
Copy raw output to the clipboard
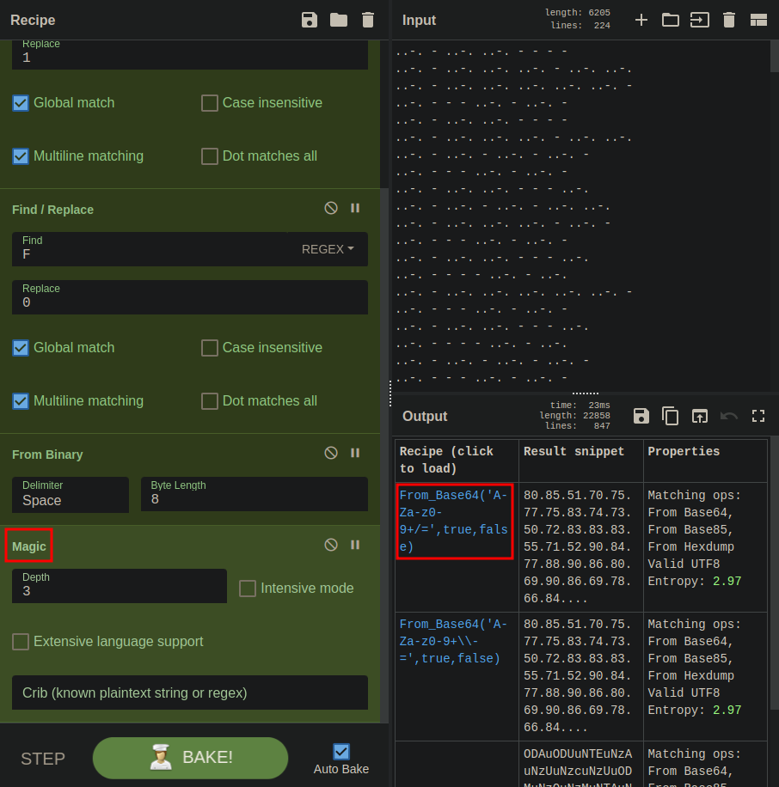point(671,416)
